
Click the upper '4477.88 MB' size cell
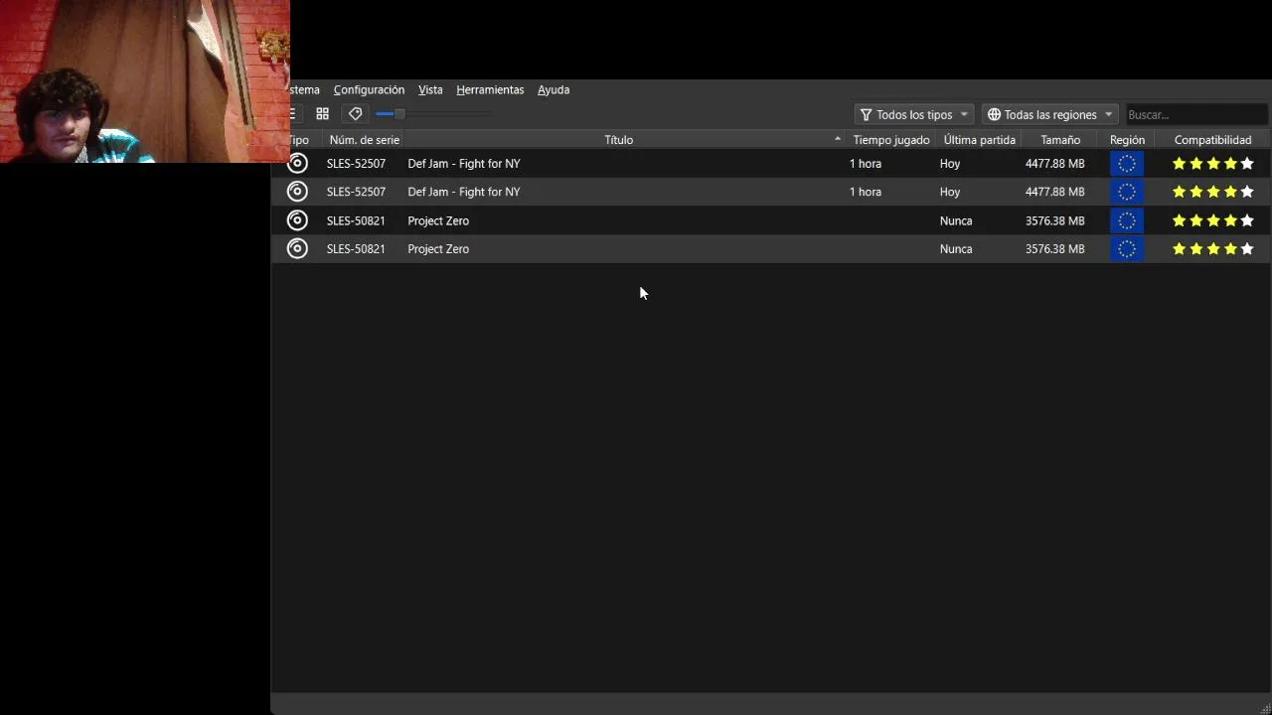point(1054,164)
